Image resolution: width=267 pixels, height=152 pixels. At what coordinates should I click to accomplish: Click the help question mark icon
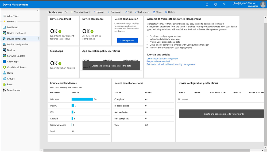(224, 5)
